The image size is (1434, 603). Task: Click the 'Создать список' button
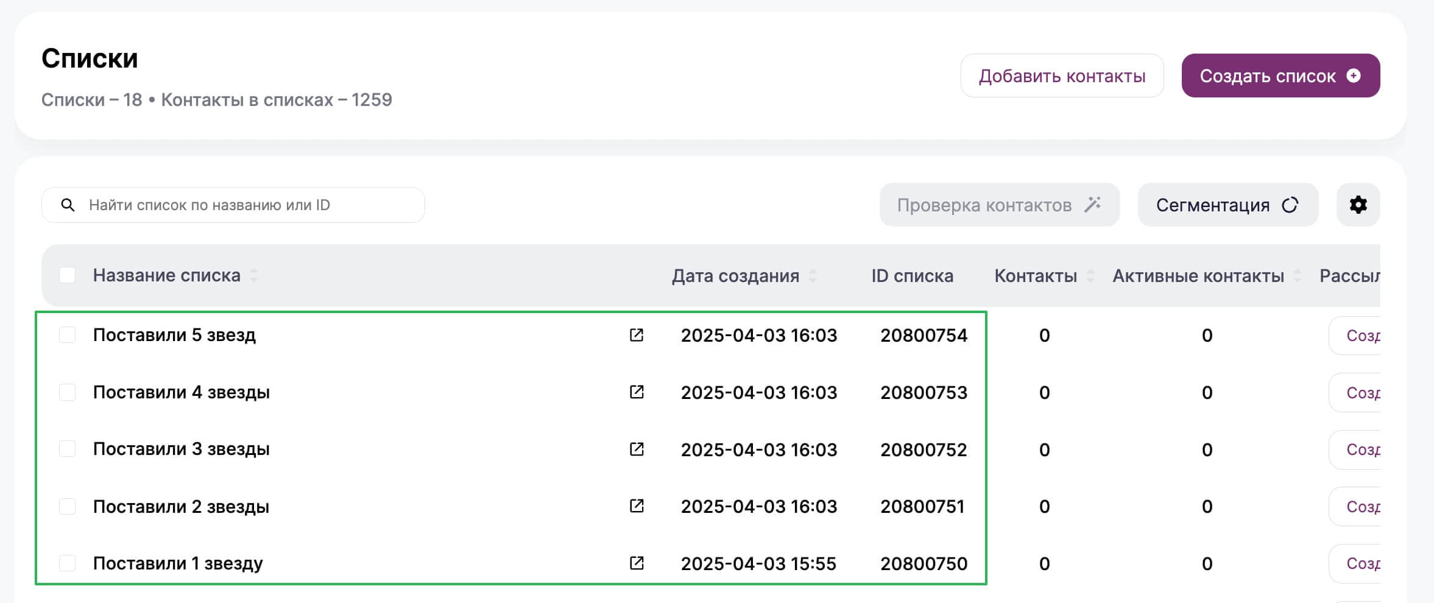pos(1280,76)
